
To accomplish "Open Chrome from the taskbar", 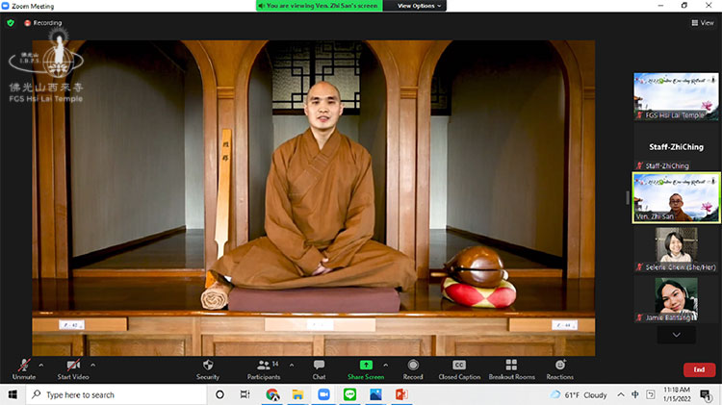I will click(272, 394).
